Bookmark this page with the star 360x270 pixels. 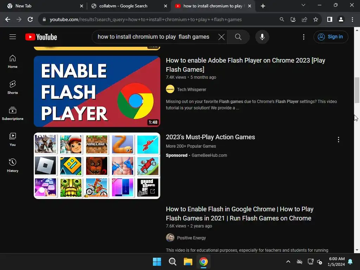316,20
